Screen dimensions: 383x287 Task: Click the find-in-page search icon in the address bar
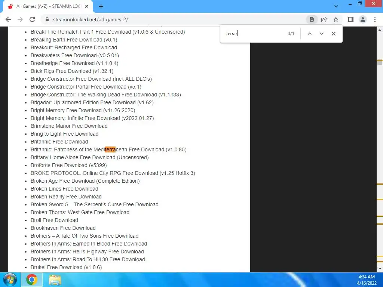312,19
